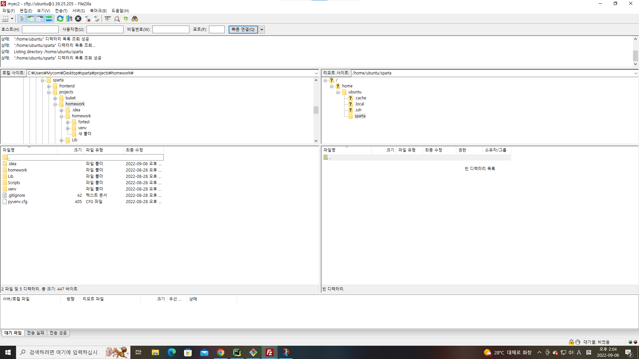Expand the fortest folder in local tree
This screenshot has width=639, height=359.
pos(68,122)
